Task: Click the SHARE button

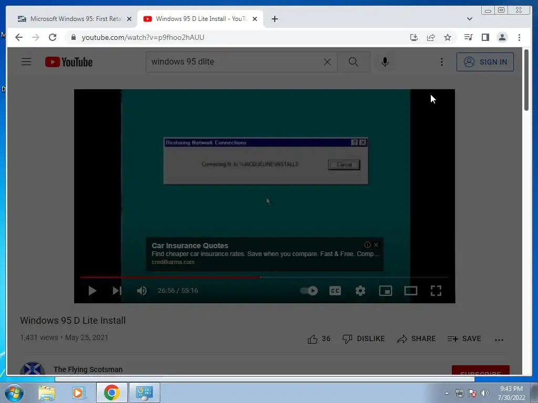Action: [x=416, y=339]
